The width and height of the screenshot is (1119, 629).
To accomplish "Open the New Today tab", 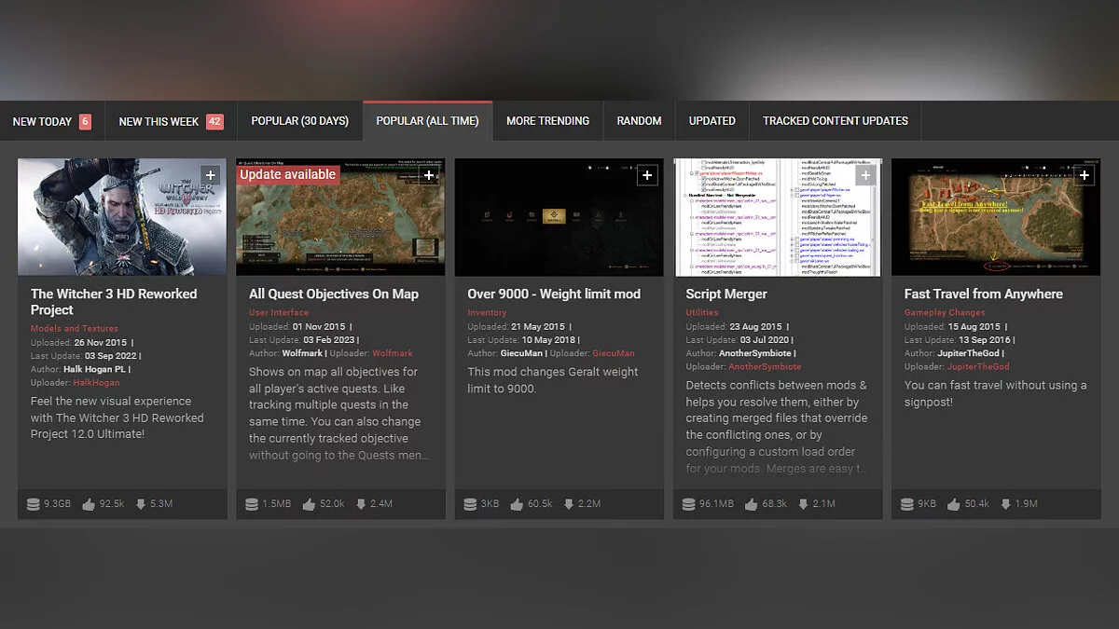I will (52, 121).
